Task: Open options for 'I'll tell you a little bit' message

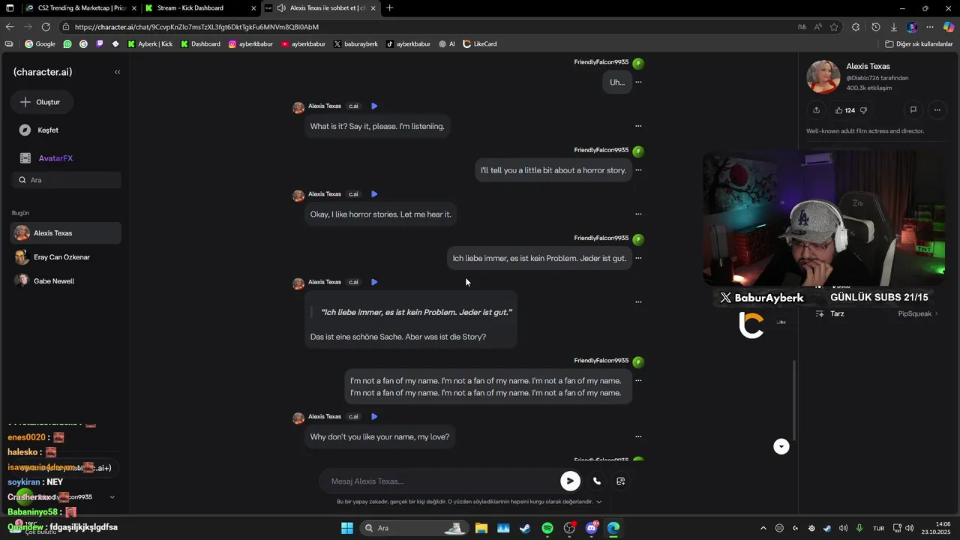Action: pyautogui.click(x=638, y=170)
